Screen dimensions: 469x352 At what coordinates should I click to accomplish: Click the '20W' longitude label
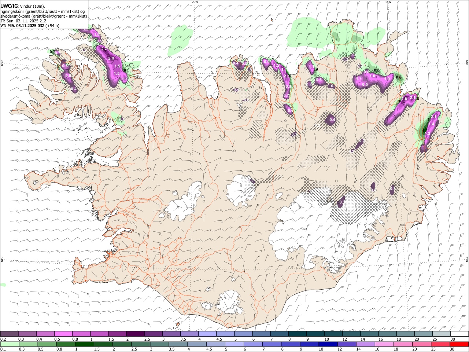click(195, 2)
